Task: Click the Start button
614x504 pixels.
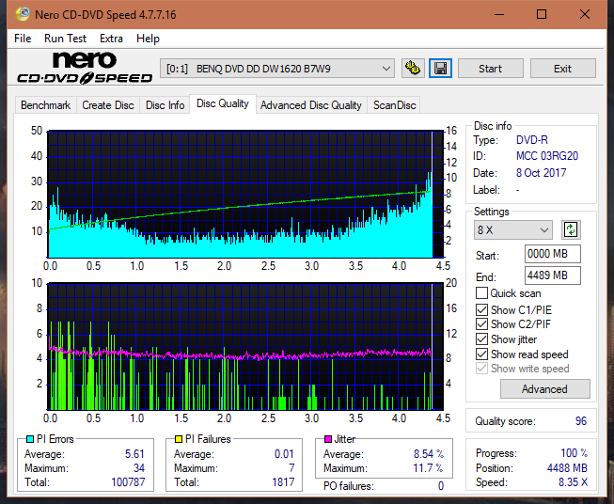Action: tap(490, 69)
